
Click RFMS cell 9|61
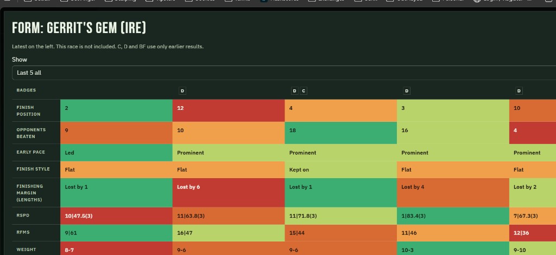click(x=116, y=233)
